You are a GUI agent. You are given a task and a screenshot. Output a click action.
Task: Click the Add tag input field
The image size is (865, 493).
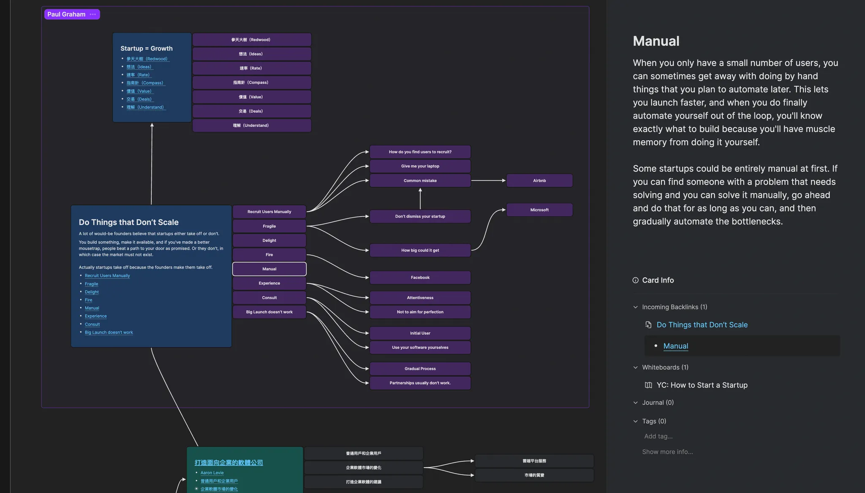click(x=658, y=436)
